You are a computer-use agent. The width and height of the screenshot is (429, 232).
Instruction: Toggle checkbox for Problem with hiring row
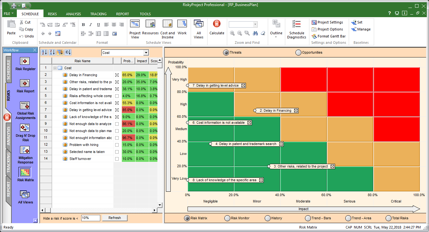[x=117, y=145]
